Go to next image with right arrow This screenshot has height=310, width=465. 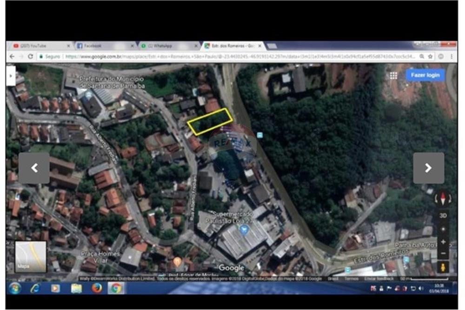click(428, 168)
